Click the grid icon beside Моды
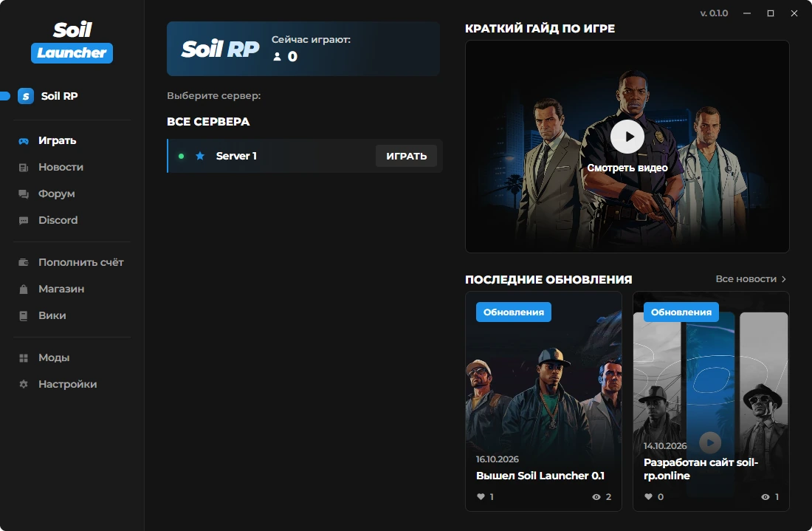The image size is (812, 531). (24, 358)
